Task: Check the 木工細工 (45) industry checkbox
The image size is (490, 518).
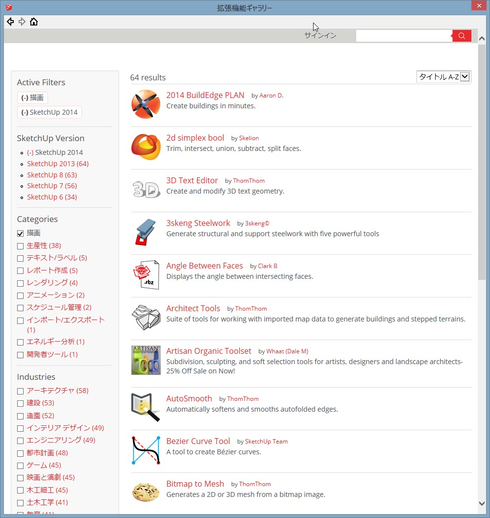Action: (21, 491)
